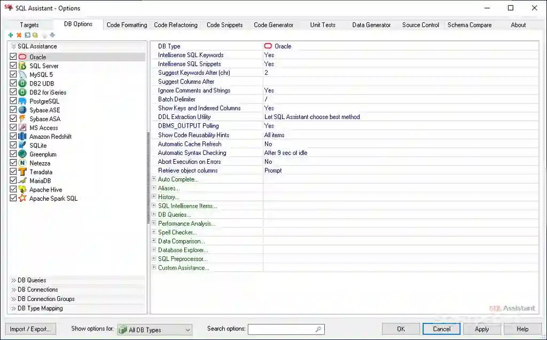Screen dimensions: 547x340
Task: Click the Amazon Redshift icon in the sidebar
Action: pyautogui.click(x=21, y=136)
